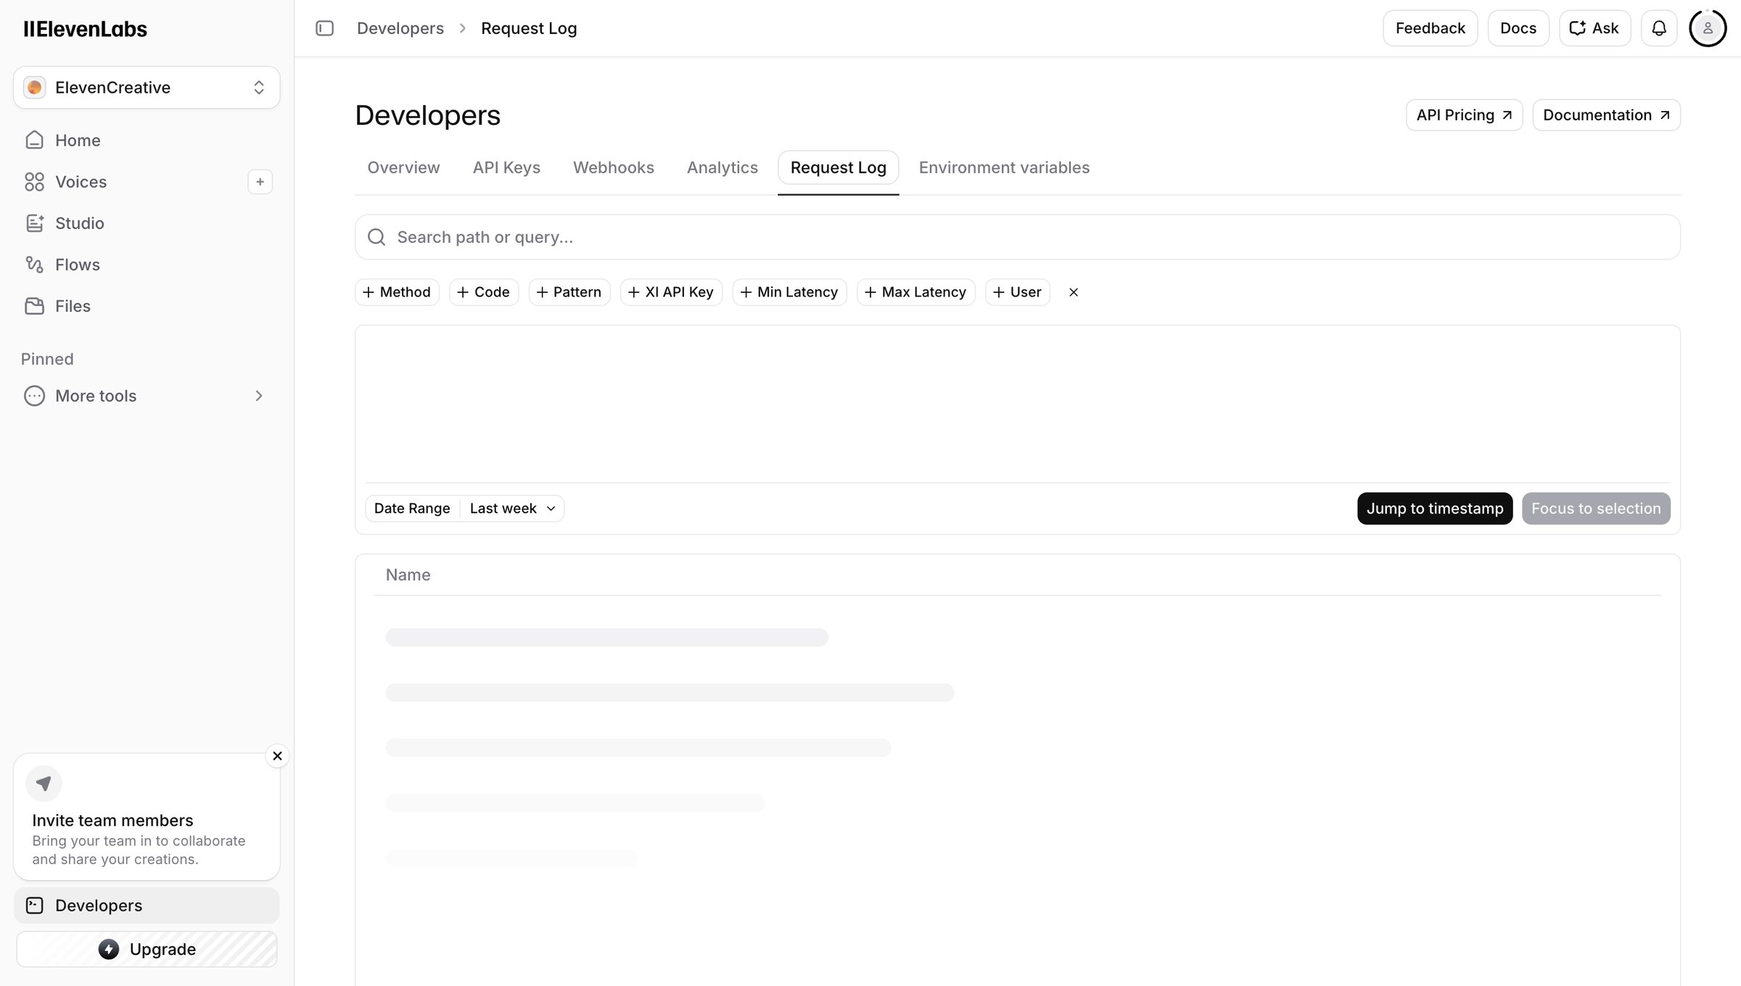This screenshot has height=986, width=1741.
Task: Open notifications bell
Action: pyautogui.click(x=1659, y=28)
